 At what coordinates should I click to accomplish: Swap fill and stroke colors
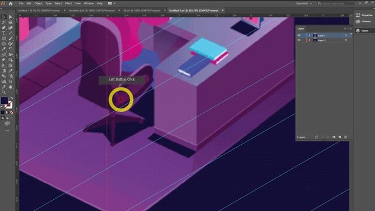coord(12,98)
